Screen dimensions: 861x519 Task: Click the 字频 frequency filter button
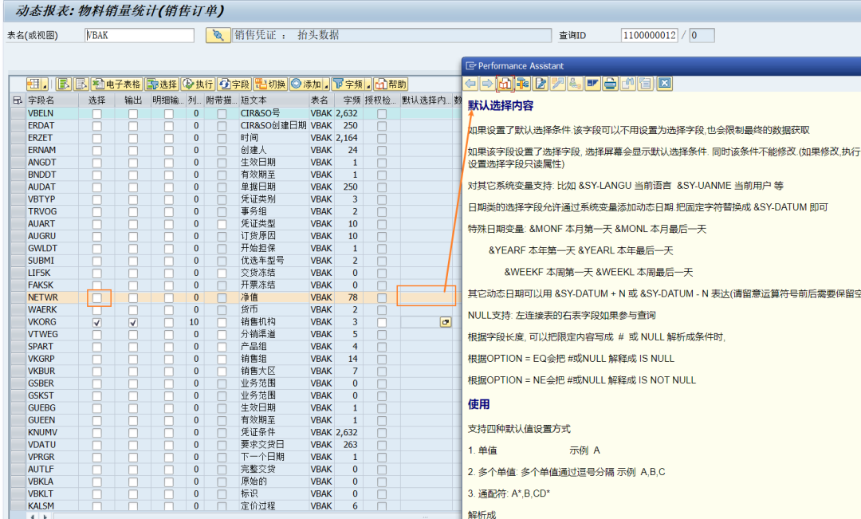[x=348, y=84]
